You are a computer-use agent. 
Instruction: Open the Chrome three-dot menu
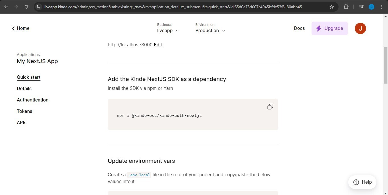click(x=382, y=7)
